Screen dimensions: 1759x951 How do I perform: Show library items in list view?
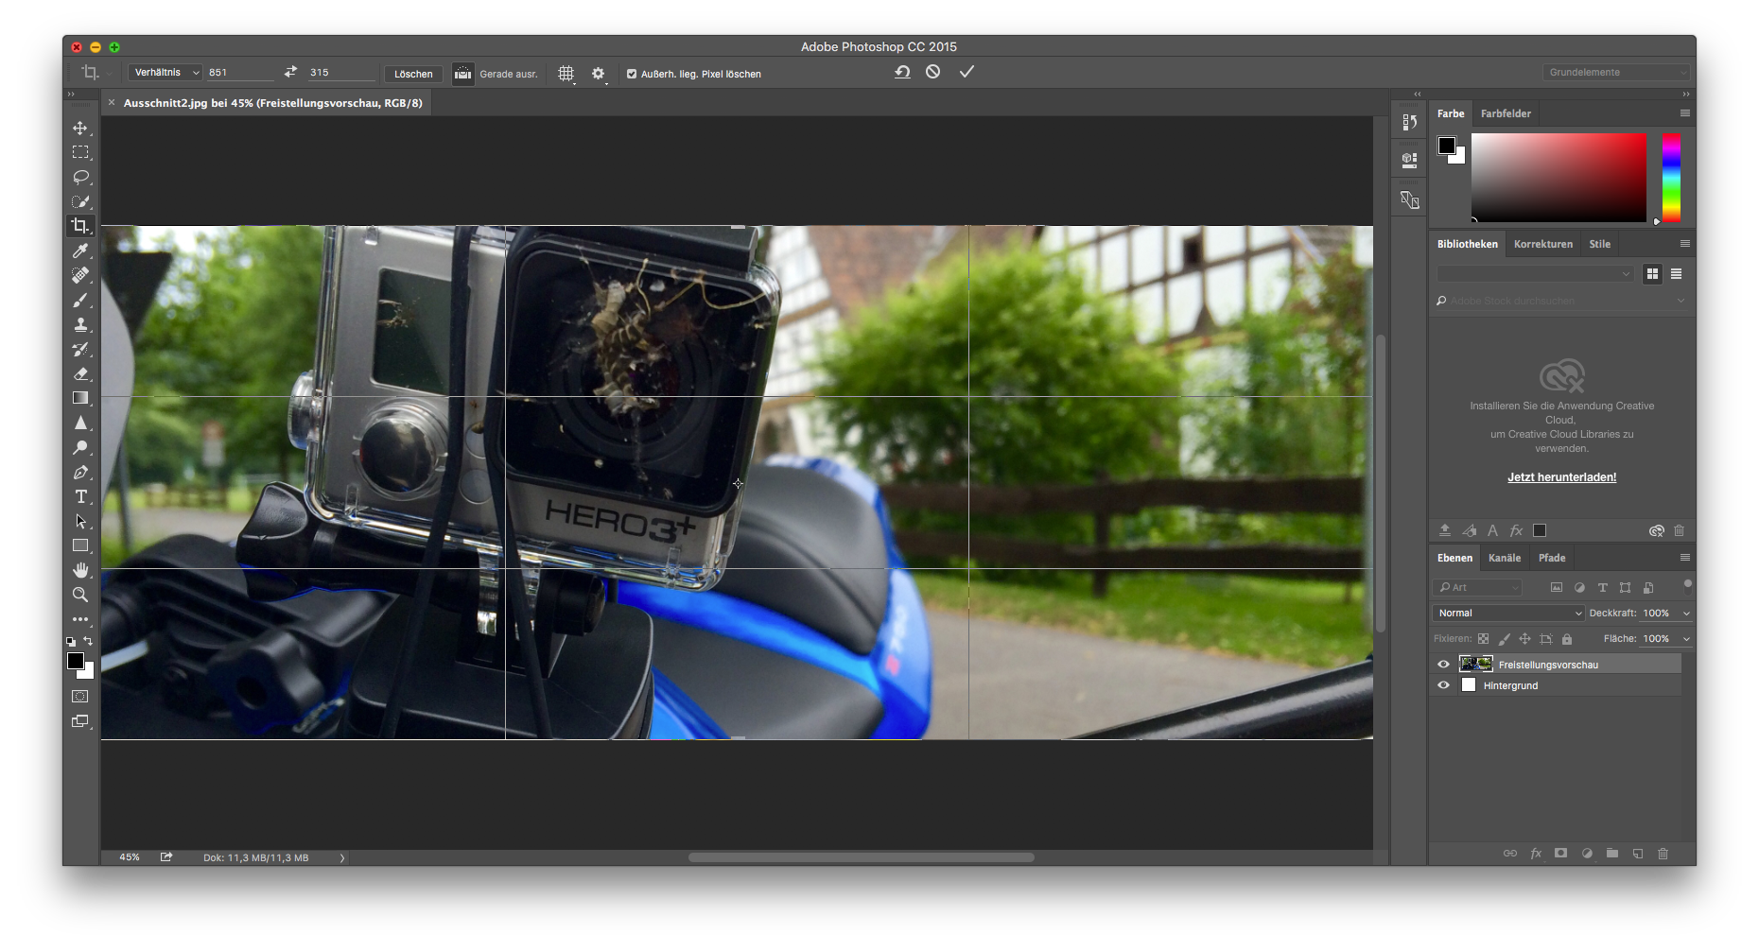[1676, 274]
